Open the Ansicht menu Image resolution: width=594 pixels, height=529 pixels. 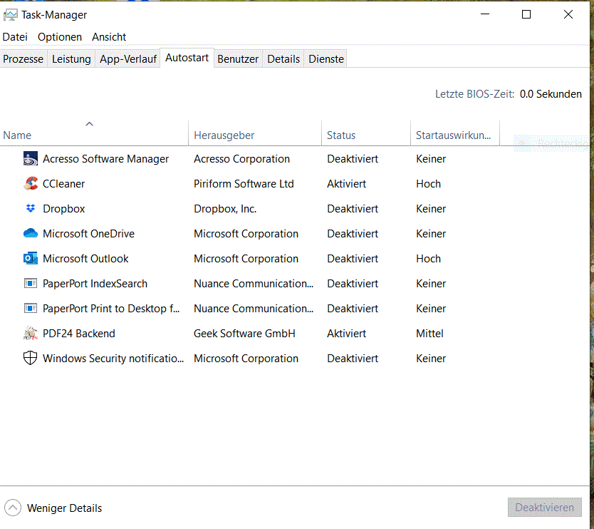109,37
